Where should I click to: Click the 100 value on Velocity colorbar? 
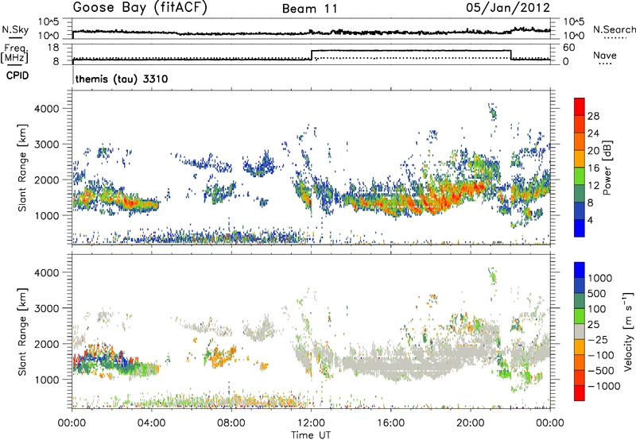tap(597, 309)
